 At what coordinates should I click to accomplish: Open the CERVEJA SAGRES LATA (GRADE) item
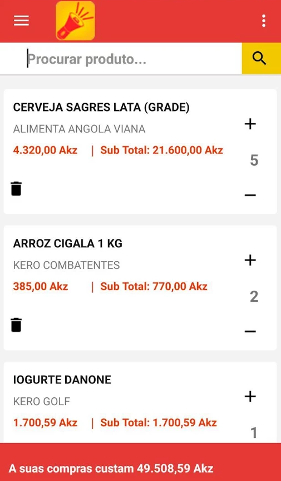101,107
